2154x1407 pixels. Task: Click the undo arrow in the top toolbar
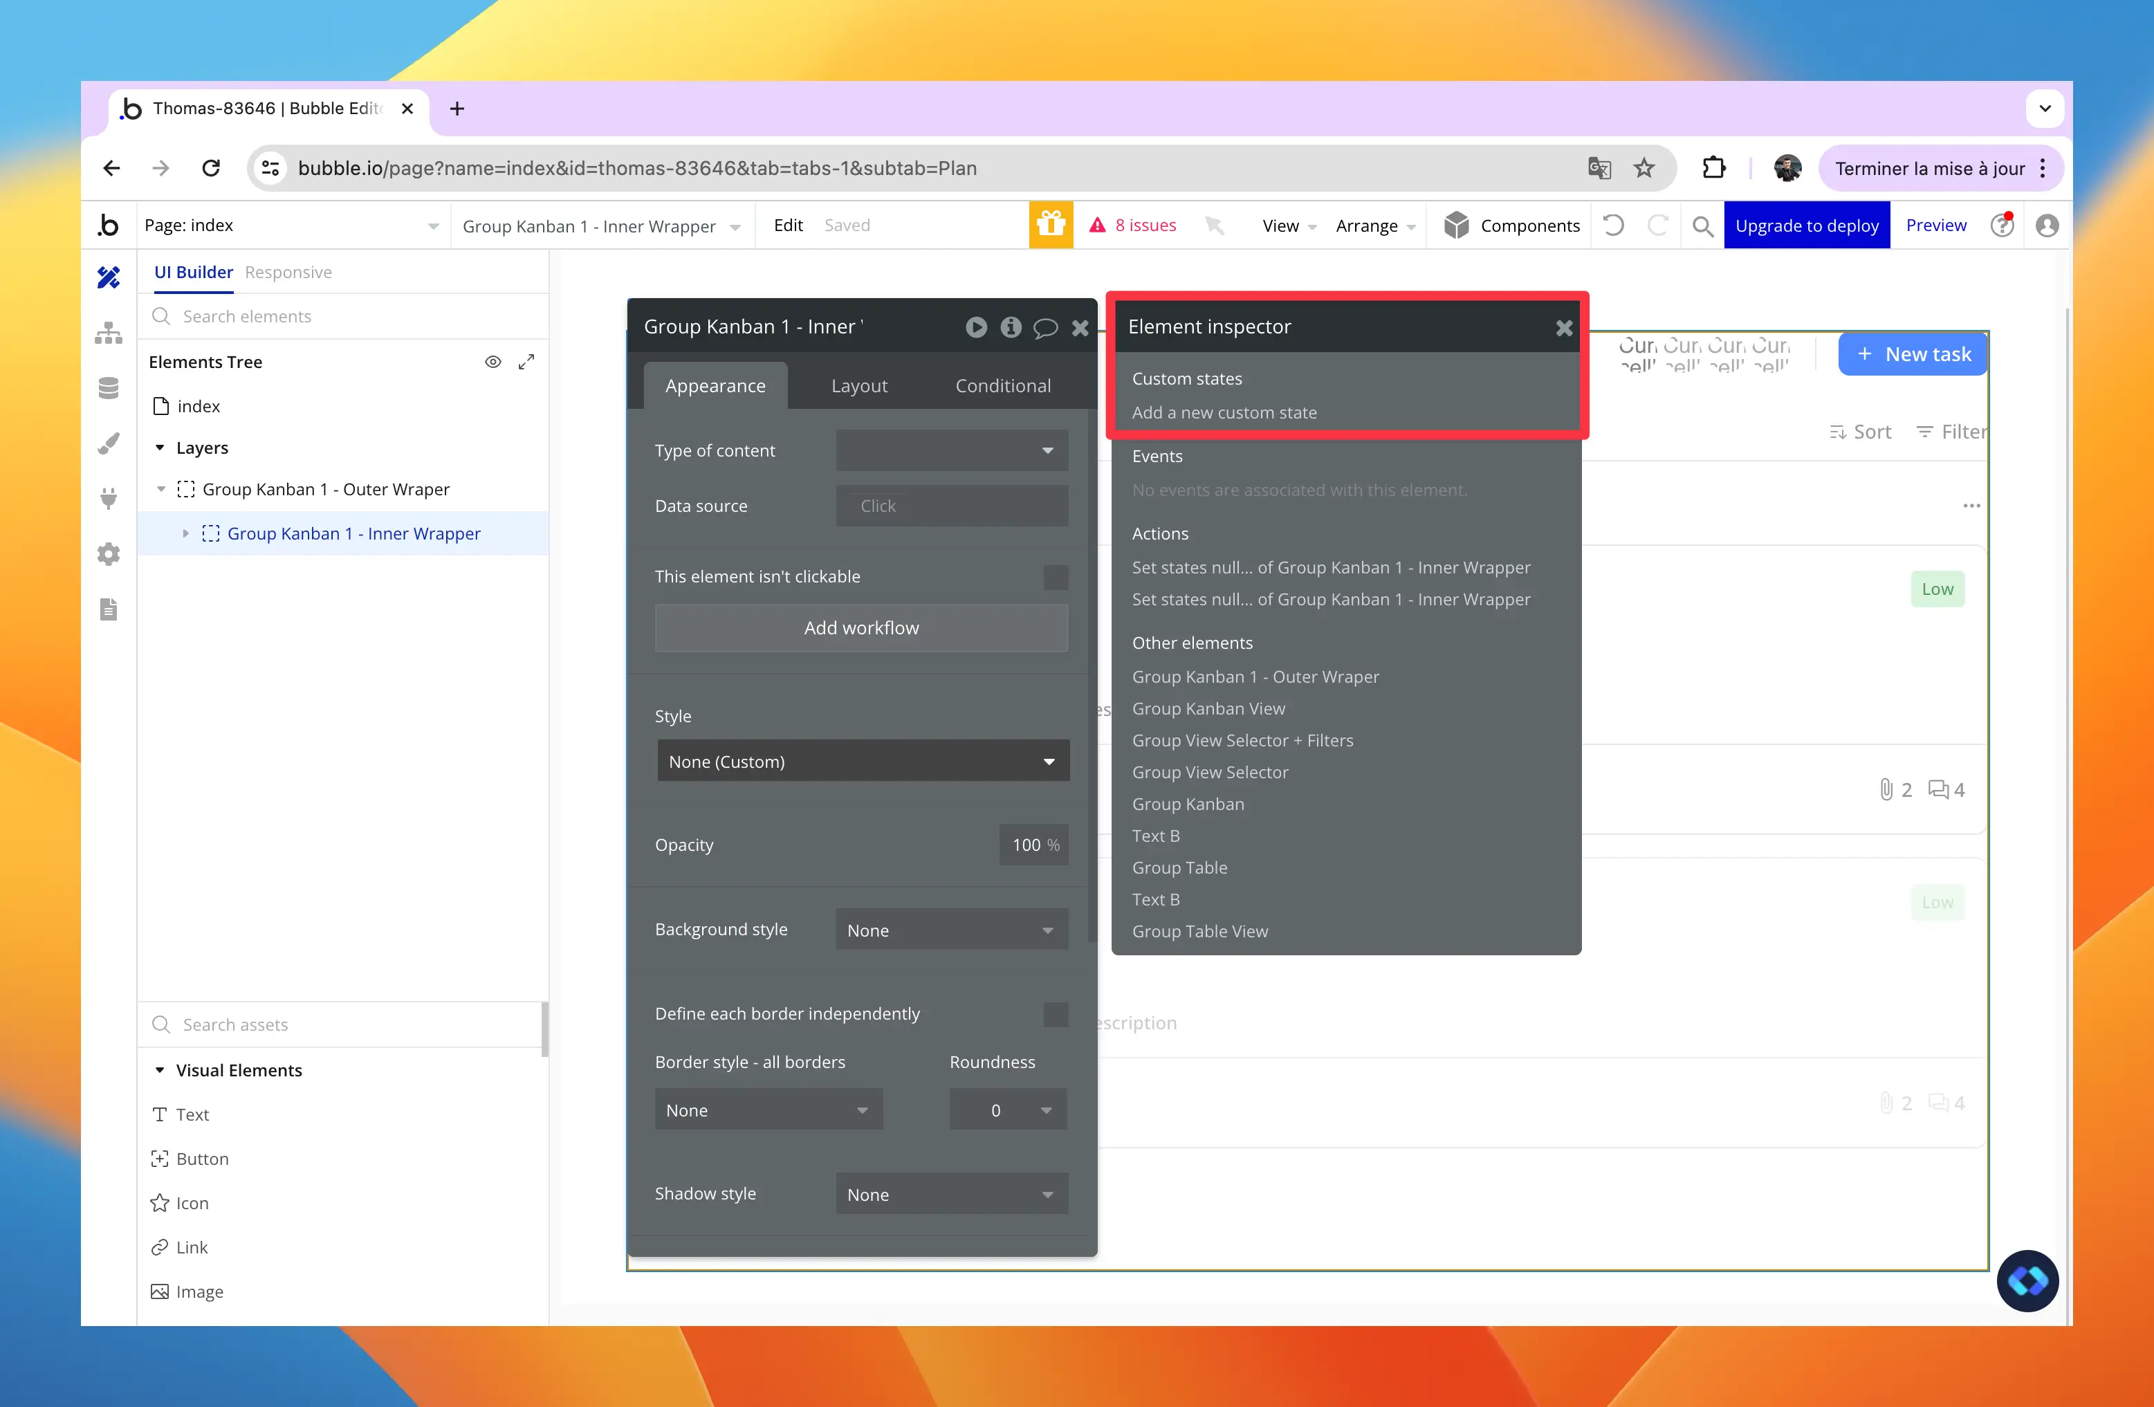1614,226
